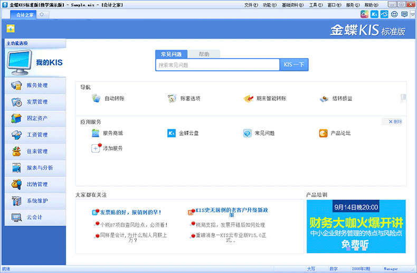Open the 自动转账 auto-transfer navigation icon
Screen dimensions: 417x273
[96, 98]
